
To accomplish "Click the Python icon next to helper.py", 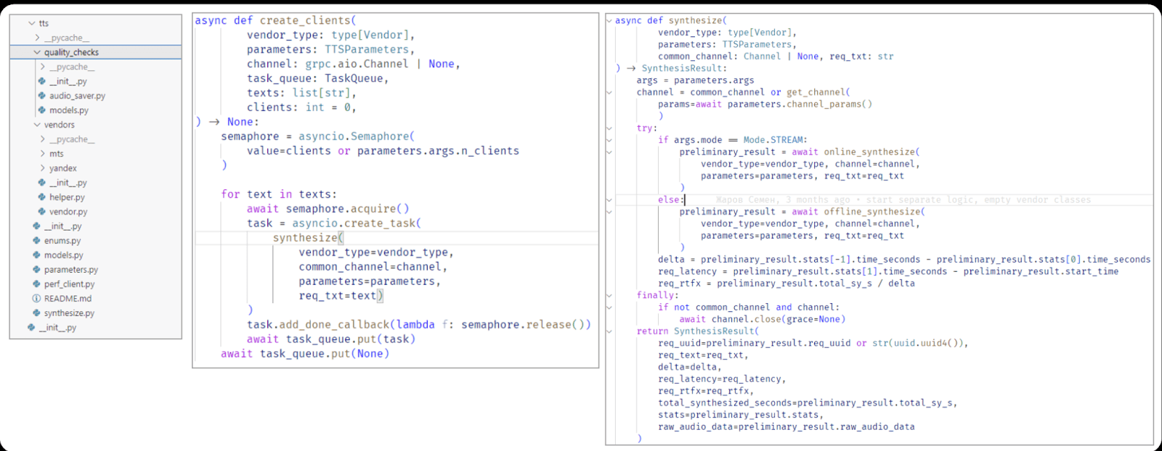I will click(42, 197).
